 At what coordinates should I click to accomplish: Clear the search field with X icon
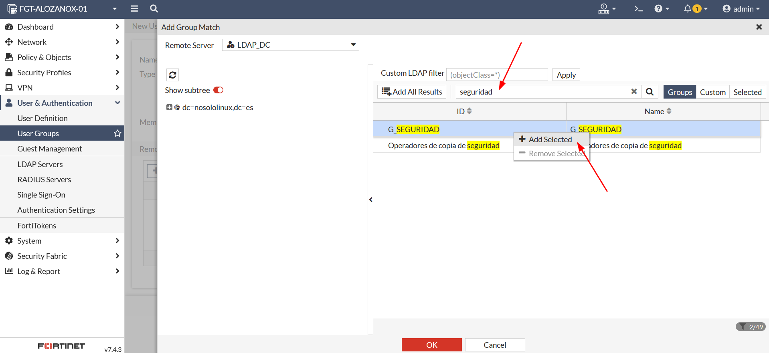coord(634,92)
